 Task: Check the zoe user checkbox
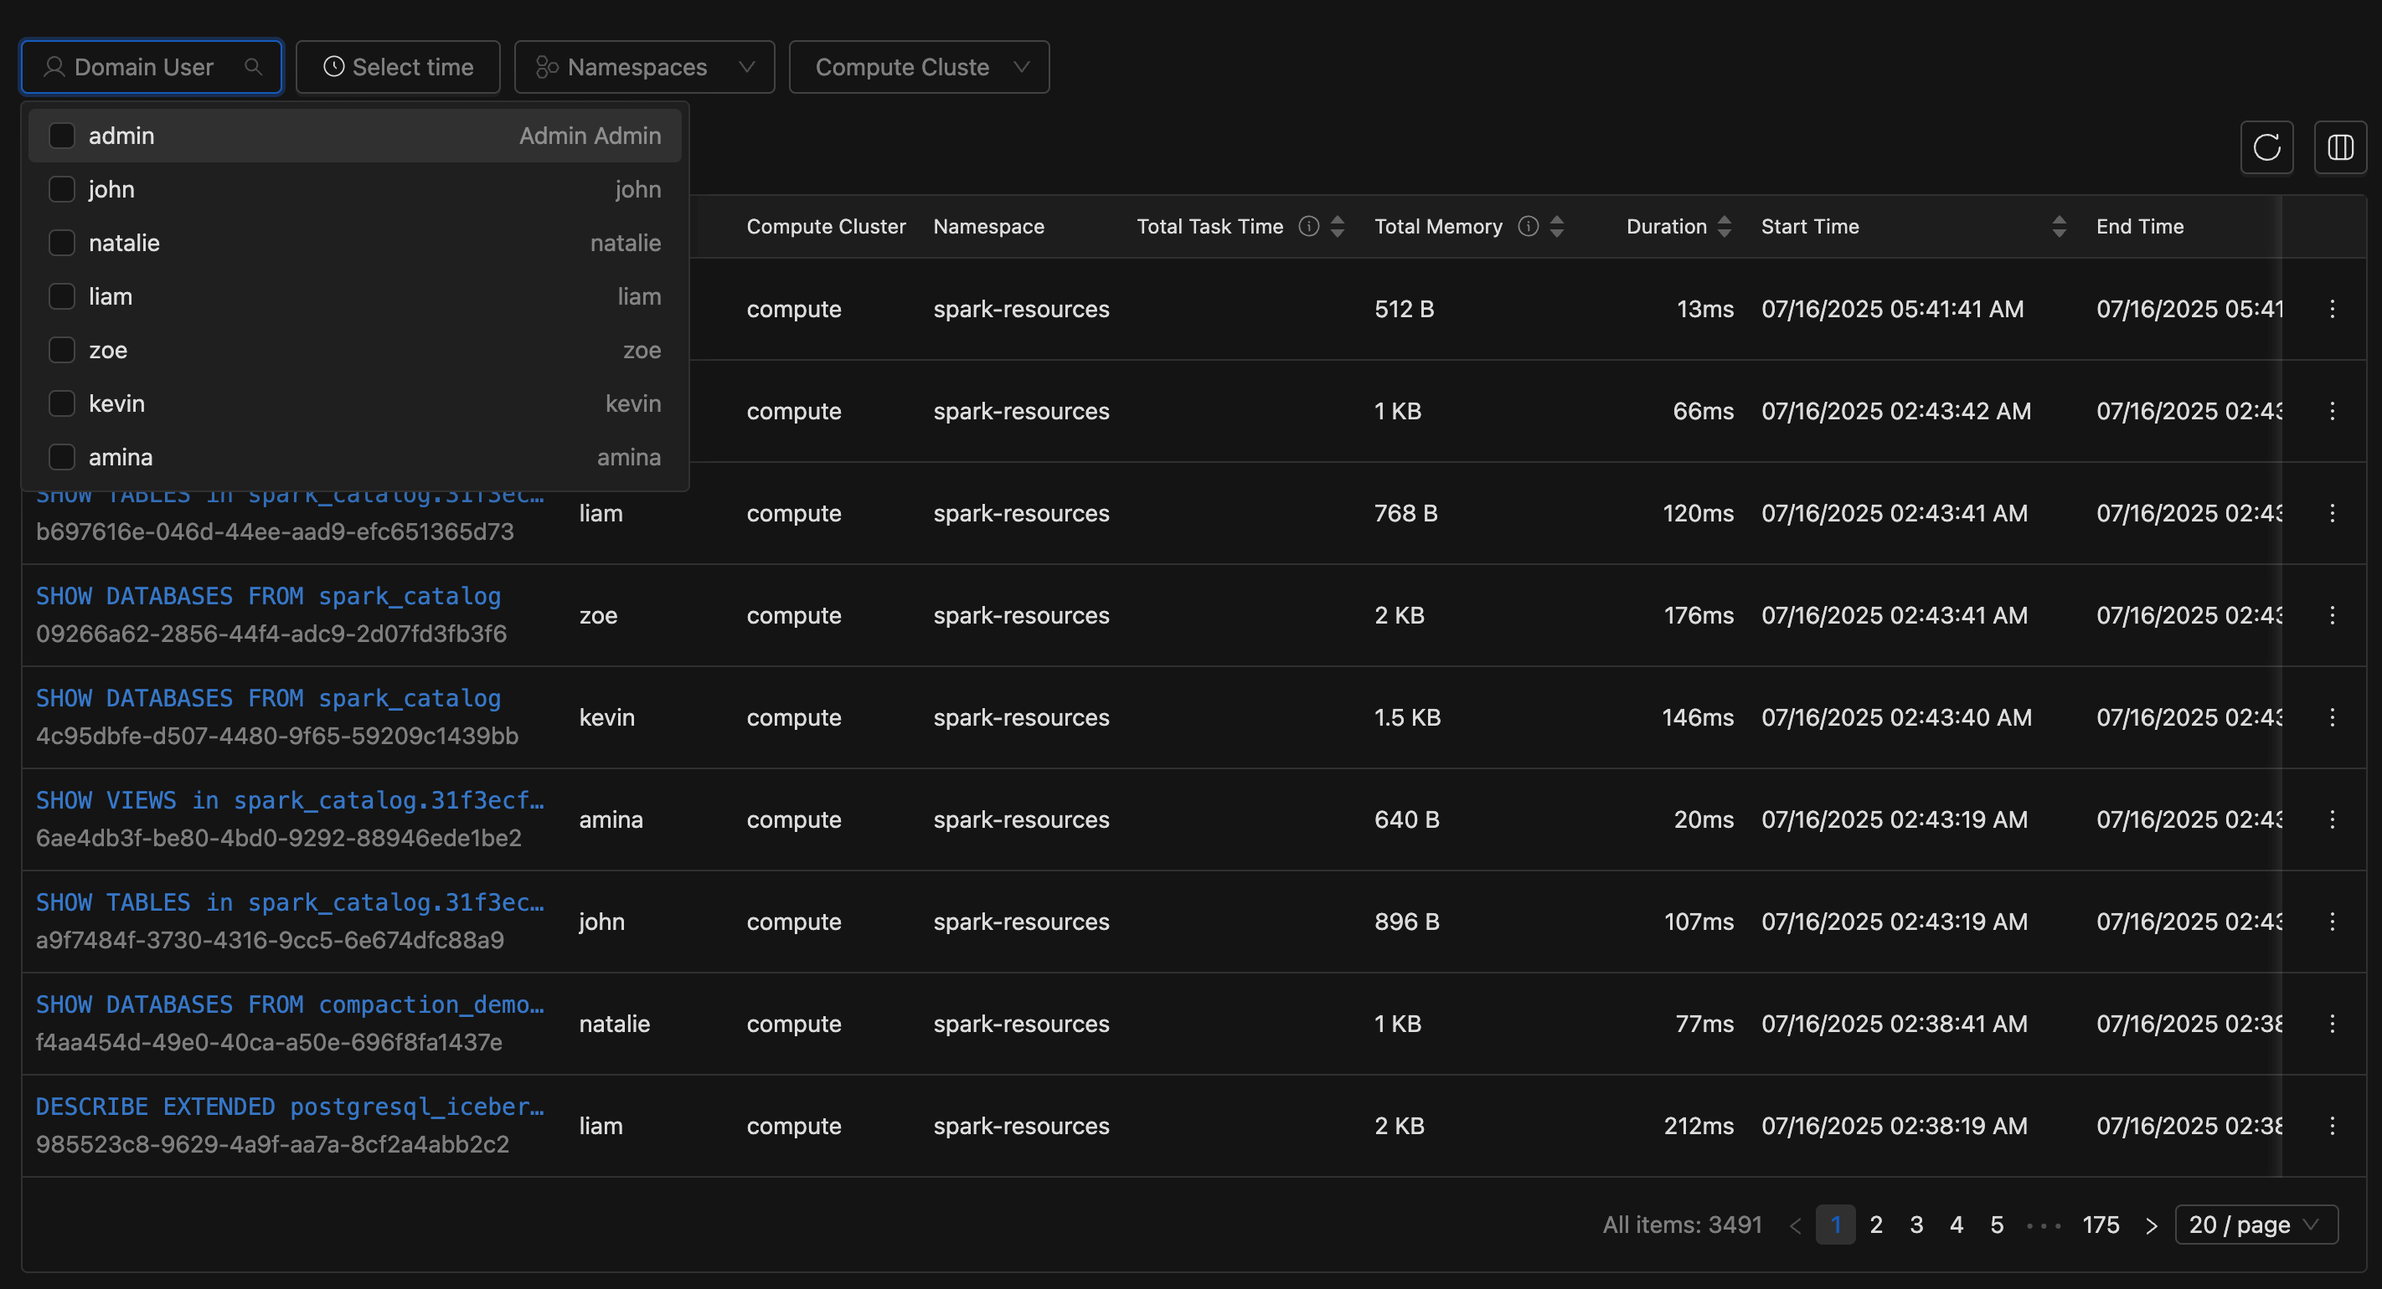point(62,350)
